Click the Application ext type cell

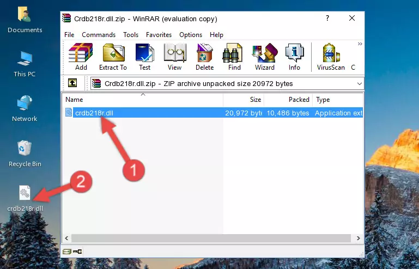coord(338,113)
